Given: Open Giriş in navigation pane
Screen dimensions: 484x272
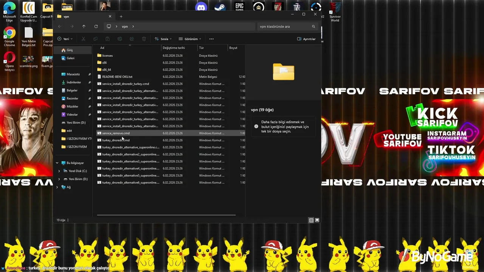Looking at the screenshot, I should [x=73, y=50].
